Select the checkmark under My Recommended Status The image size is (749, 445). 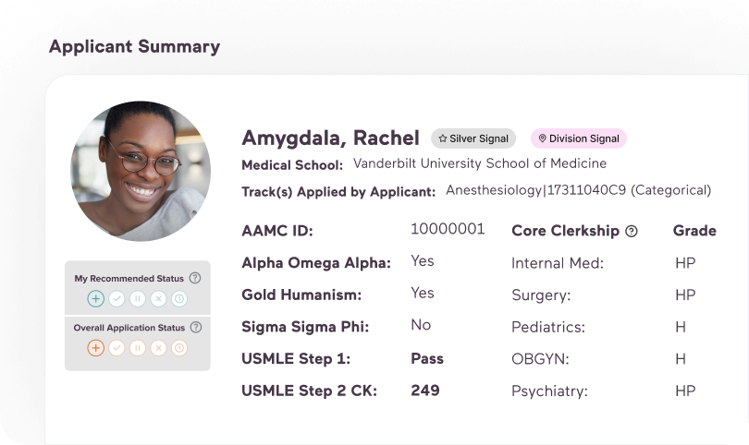tap(117, 298)
